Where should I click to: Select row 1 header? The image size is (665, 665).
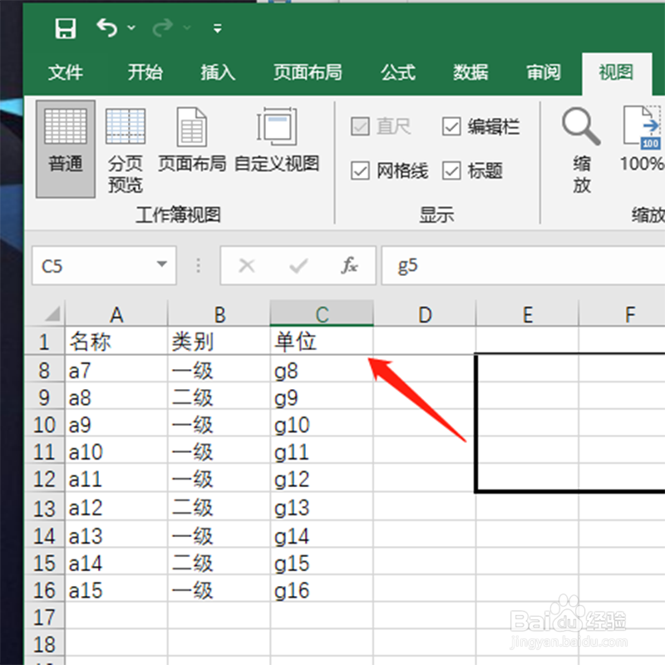[x=44, y=341]
